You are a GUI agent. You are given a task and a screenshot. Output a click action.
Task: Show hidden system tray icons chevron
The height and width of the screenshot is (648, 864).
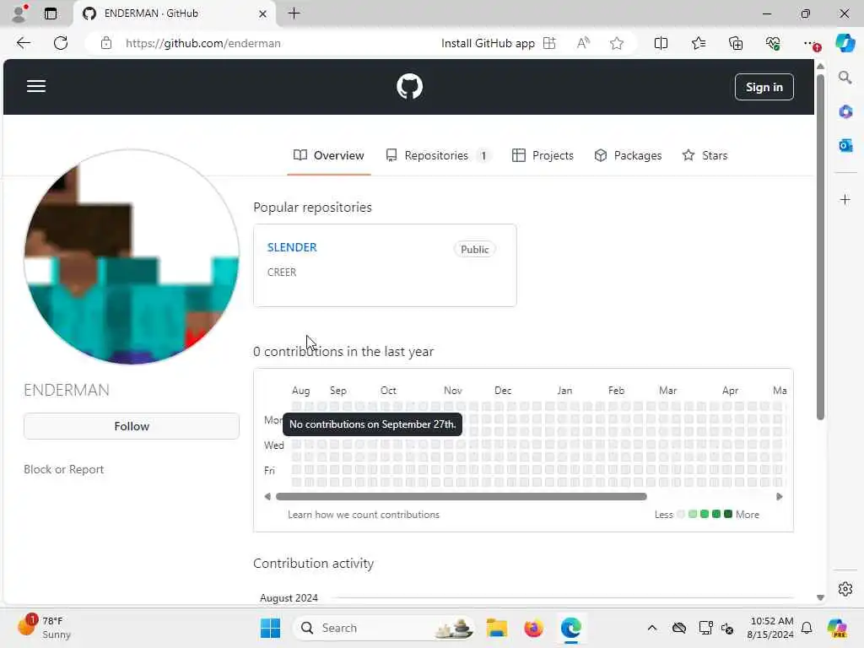click(652, 628)
